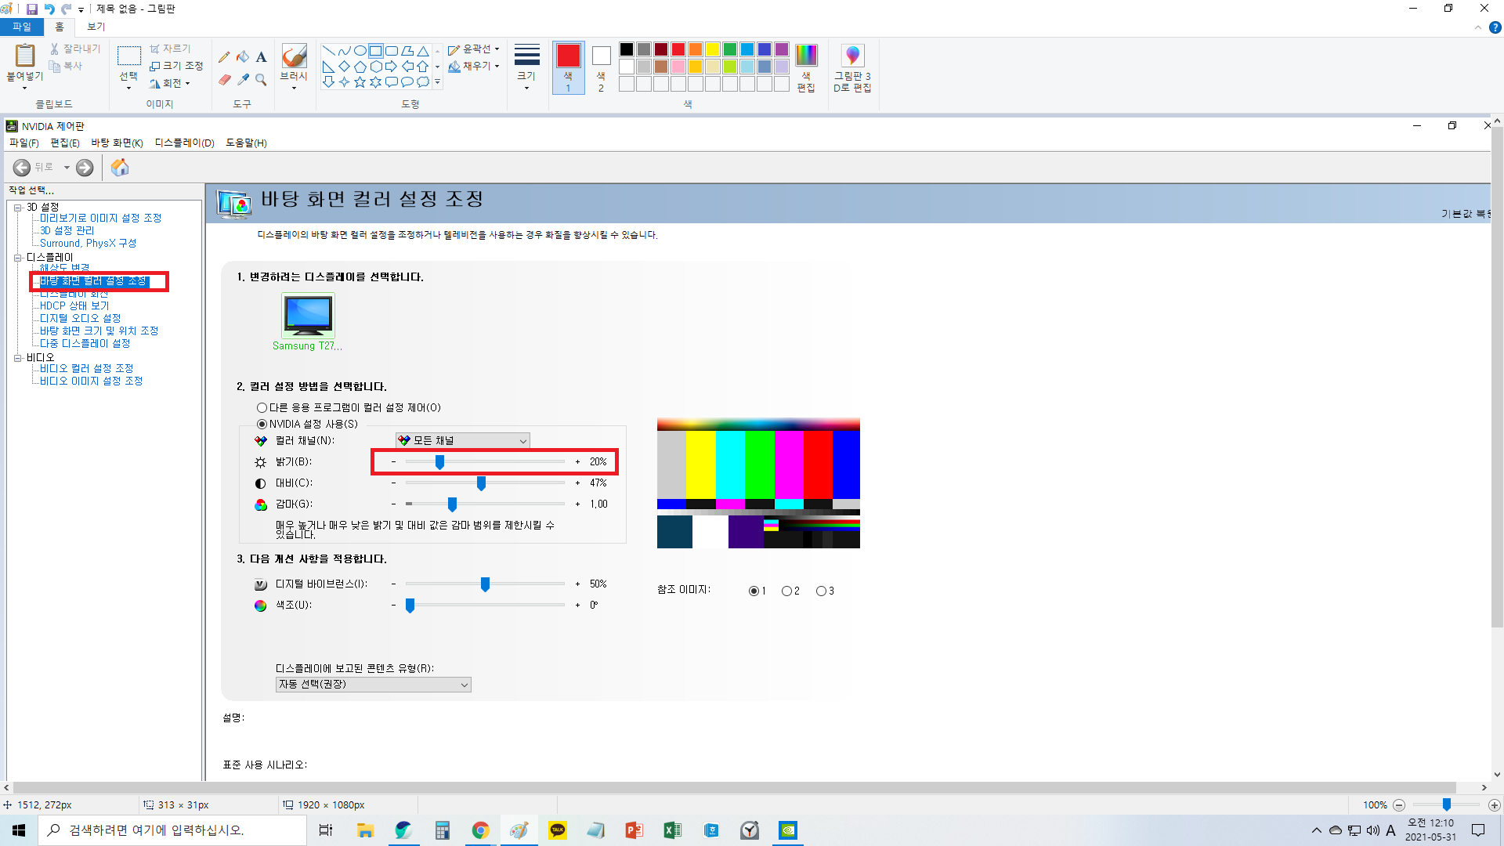Screen dimensions: 1504x846
Task: Choose reference image 2 radio button
Action: coord(786,591)
